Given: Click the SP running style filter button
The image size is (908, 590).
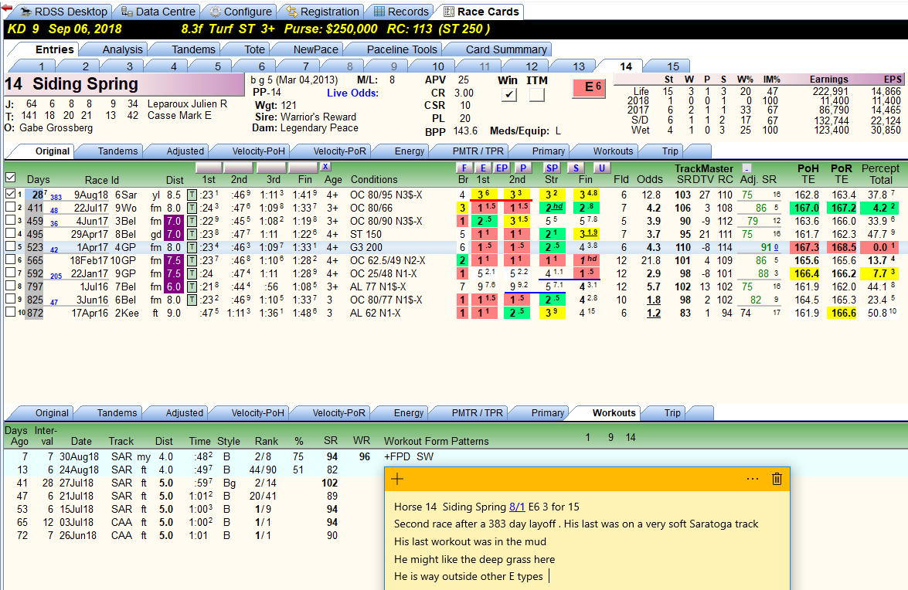Looking at the screenshot, I should tap(552, 168).
